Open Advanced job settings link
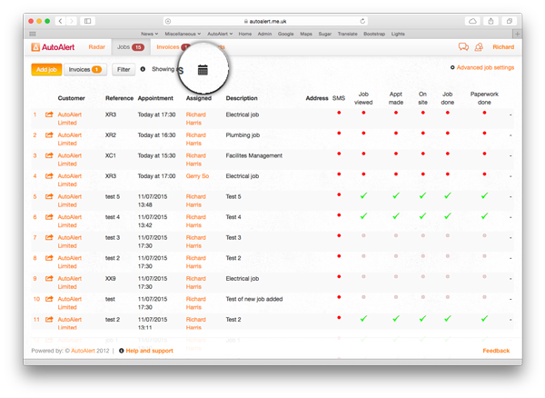The image size is (545, 398). [485, 67]
